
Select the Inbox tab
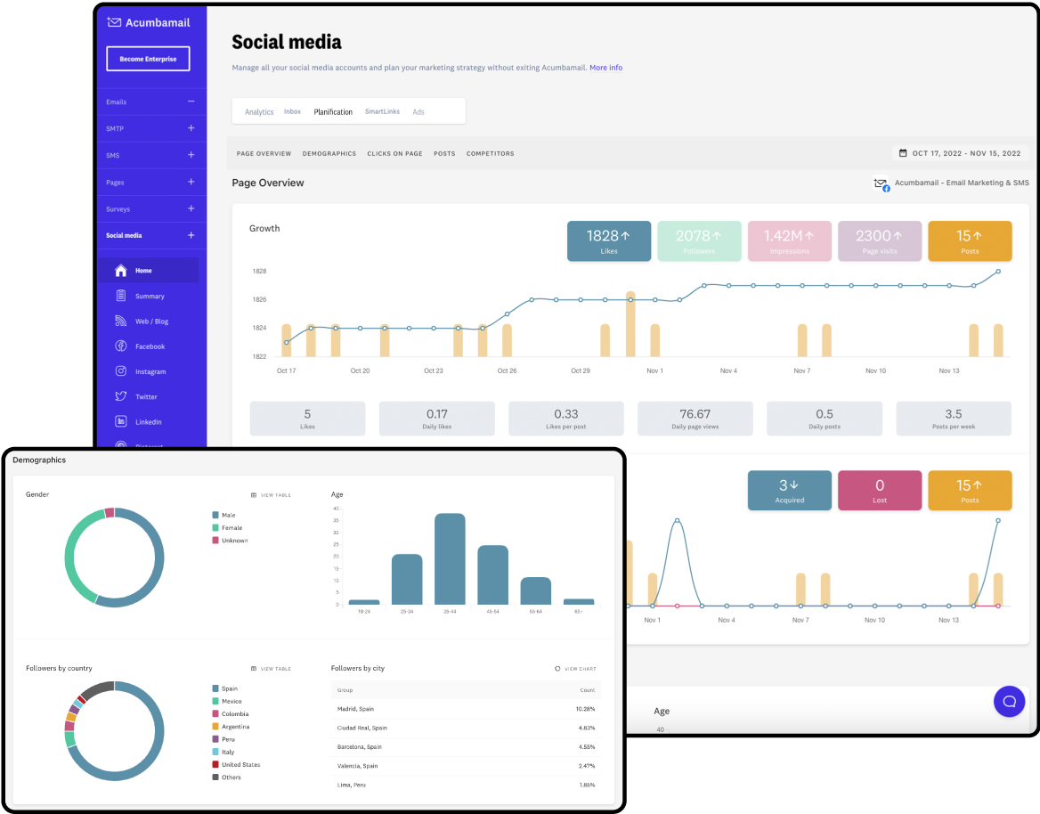pyautogui.click(x=292, y=110)
